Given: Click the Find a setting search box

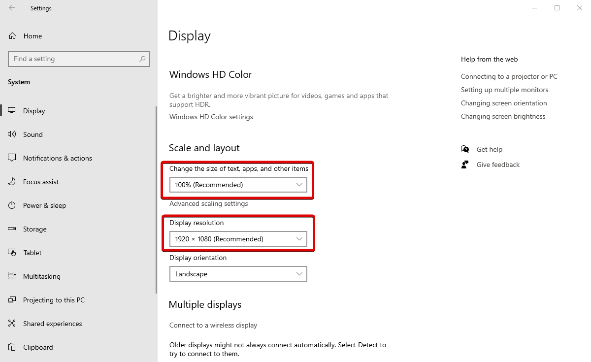Looking at the screenshot, I should (79, 59).
